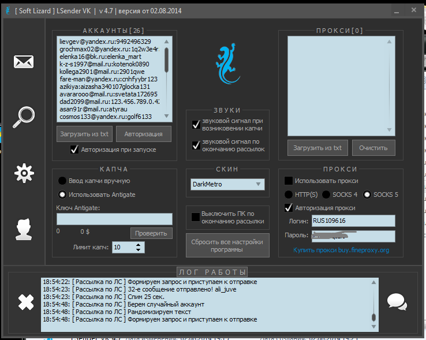Screen dimensions: 426x340
Task: Click work log scroll down arrow
Action: 373,326
